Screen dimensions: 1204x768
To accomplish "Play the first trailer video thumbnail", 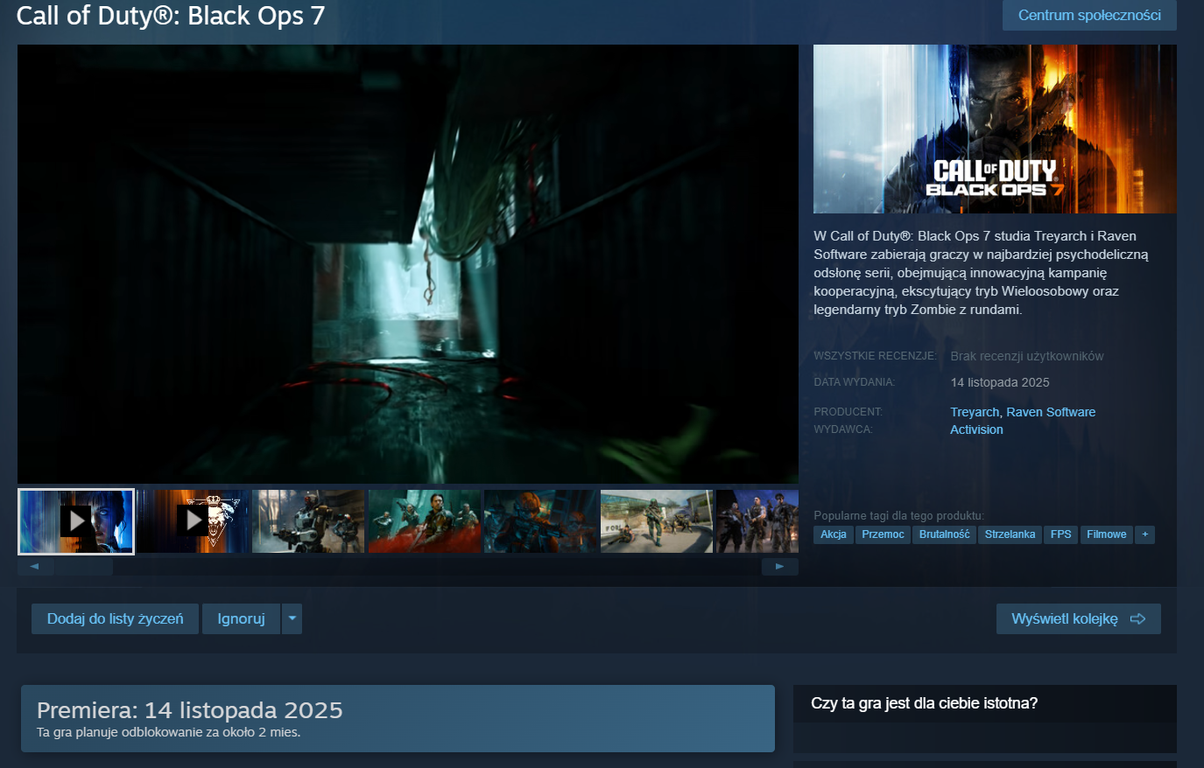I will [x=76, y=521].
